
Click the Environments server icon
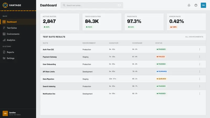tap(4, 34)
